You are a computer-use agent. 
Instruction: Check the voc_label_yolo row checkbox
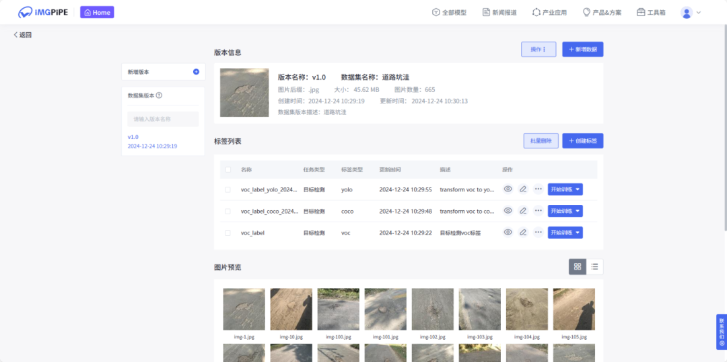pyautogui.click(x=228, y=189)
